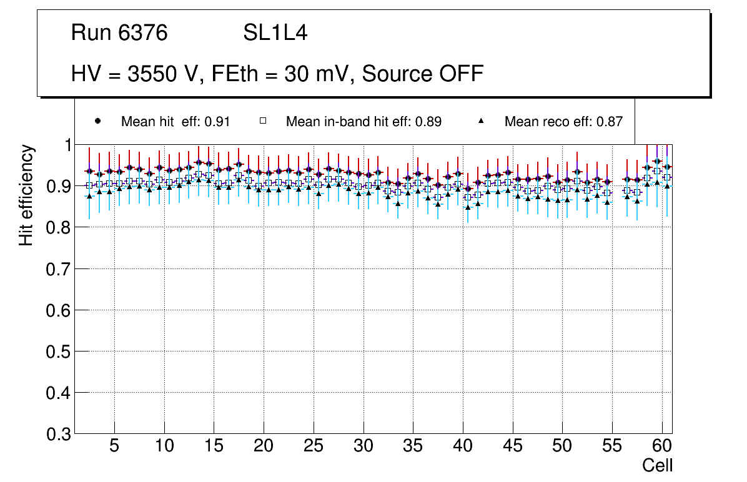The image size is (747, 482).
Task: Click the 'SL1L4' label in the title box
Action: point(275,33)
